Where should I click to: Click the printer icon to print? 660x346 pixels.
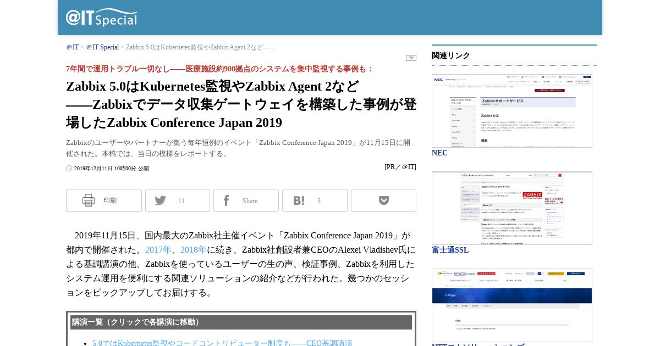(89, 200)
